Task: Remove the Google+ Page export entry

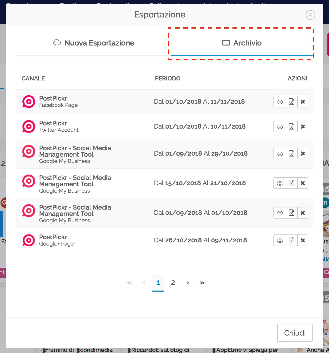Action: click(x=303, y=241)
